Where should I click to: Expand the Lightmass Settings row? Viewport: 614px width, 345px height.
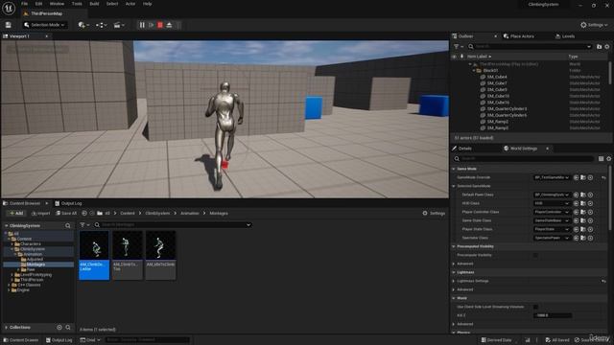tap(454, 281)
